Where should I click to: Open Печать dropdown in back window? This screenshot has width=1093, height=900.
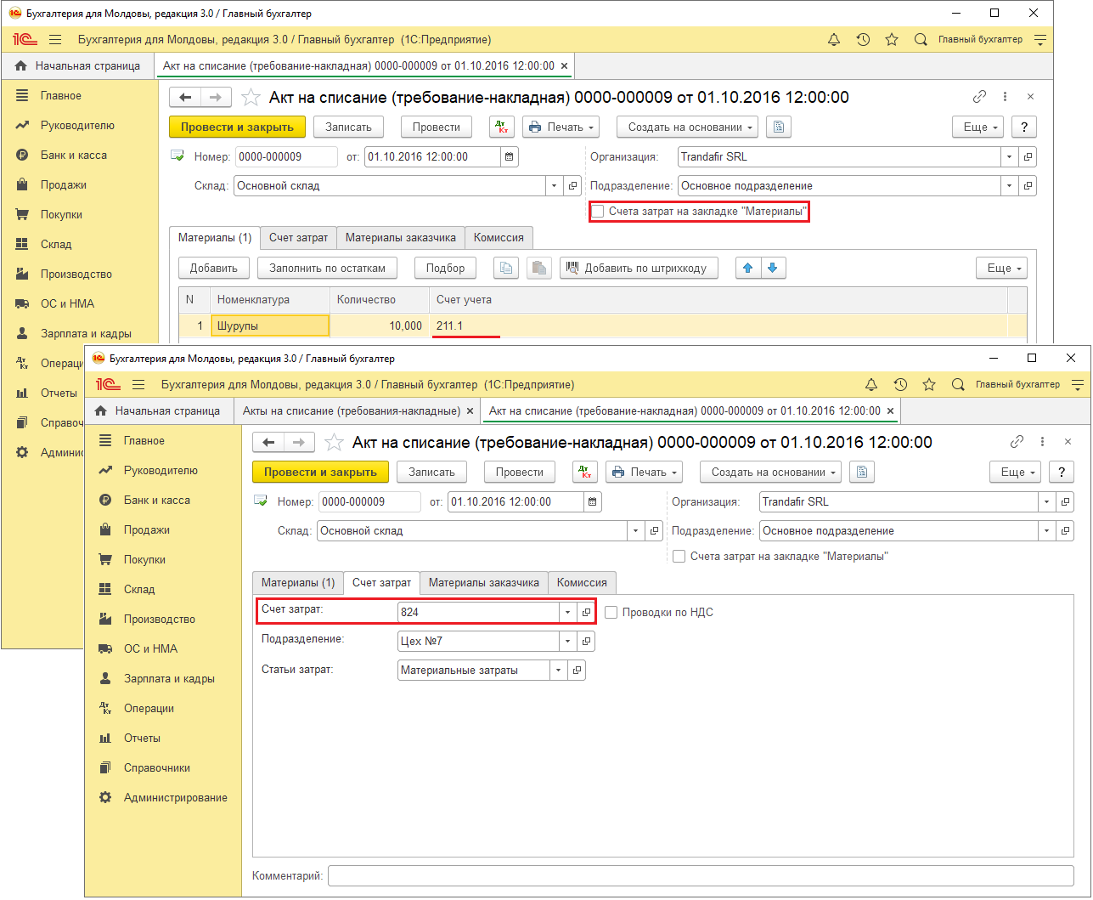[x=561, y=127]
